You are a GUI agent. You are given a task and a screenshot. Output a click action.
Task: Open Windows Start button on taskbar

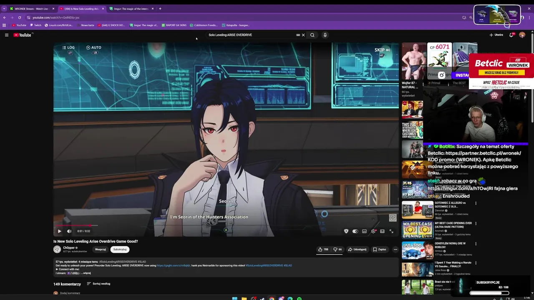point(235,298)
